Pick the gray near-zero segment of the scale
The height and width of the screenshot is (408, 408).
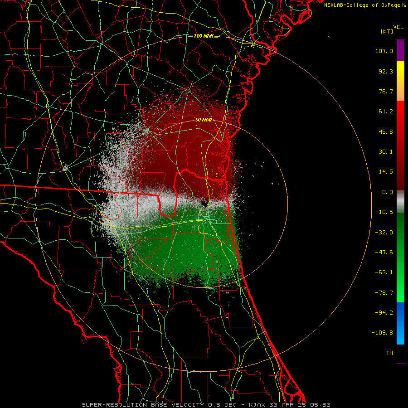pos(400,202)
